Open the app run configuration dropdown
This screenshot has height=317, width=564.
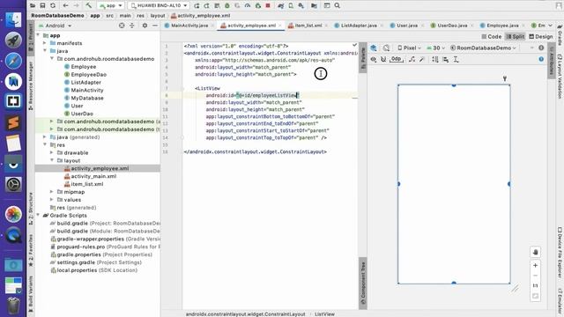[111, 5]
